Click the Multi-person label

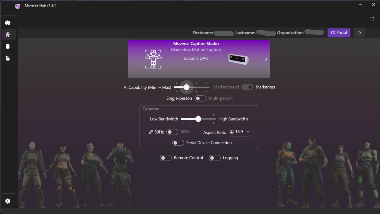tap(221, 98)
